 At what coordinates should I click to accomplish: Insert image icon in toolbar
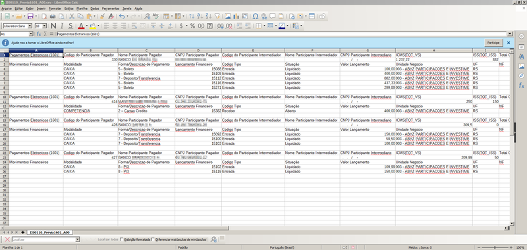[227, 16]
